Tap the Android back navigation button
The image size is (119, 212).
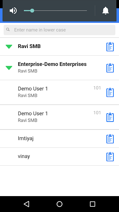26,204
